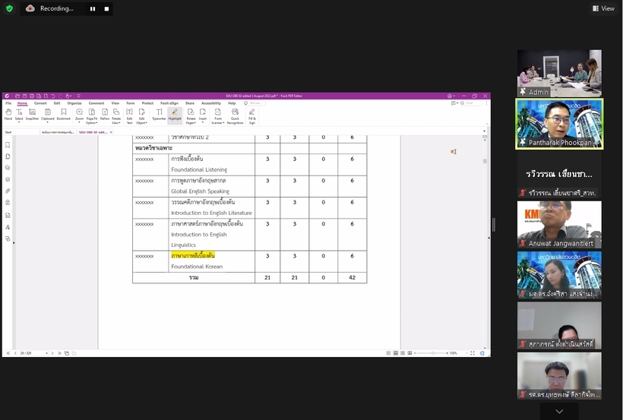Open the Rotate View dropdown

116,116
